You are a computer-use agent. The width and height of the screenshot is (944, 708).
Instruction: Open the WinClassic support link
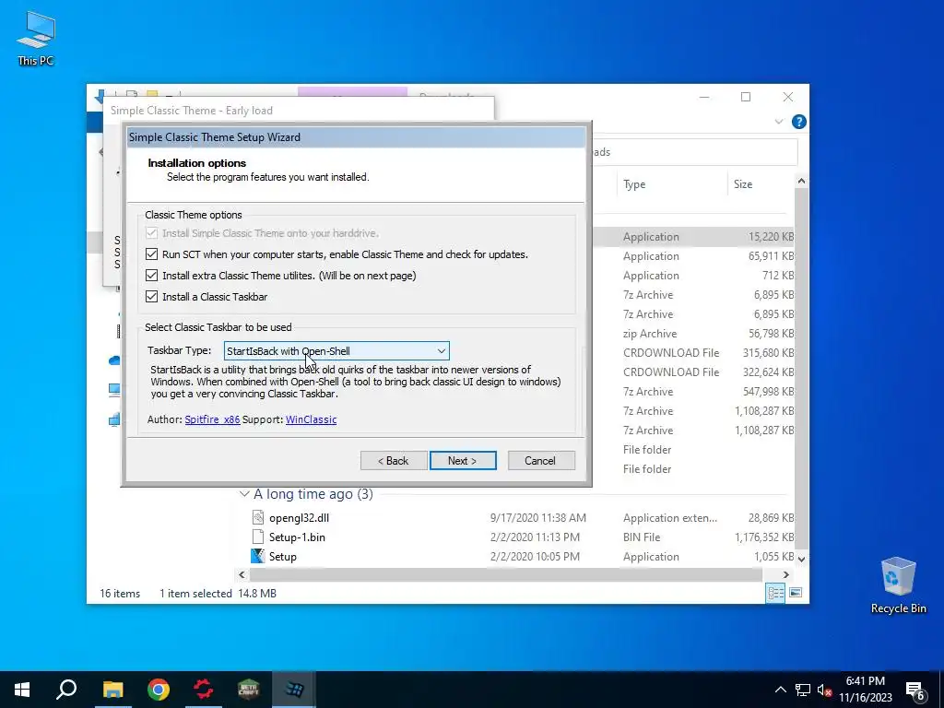click(311, 419)
